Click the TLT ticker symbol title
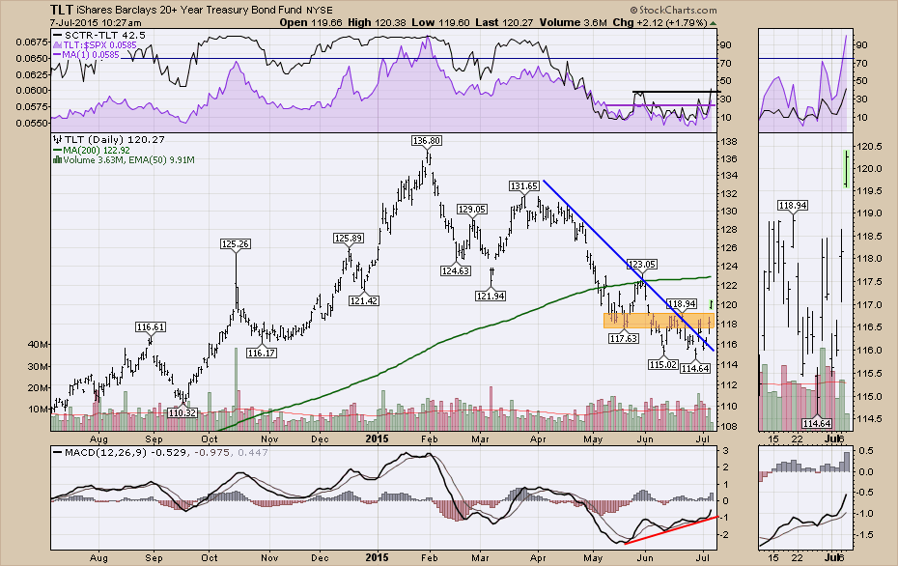 [x=61, y=10]
